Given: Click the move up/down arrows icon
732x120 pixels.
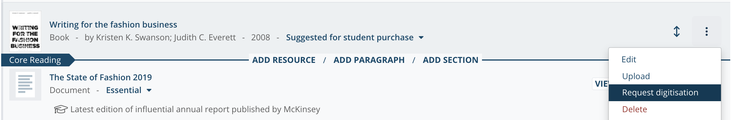Looking at the screenshot, I should (x=676, y=32).
